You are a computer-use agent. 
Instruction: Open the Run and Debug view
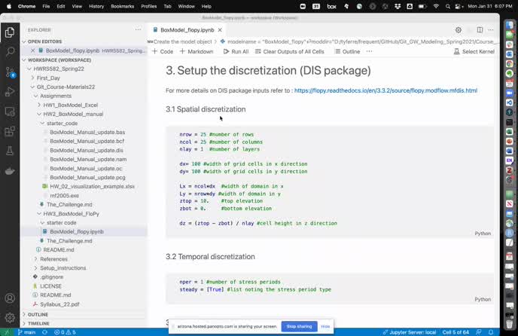tap(9, 92)
